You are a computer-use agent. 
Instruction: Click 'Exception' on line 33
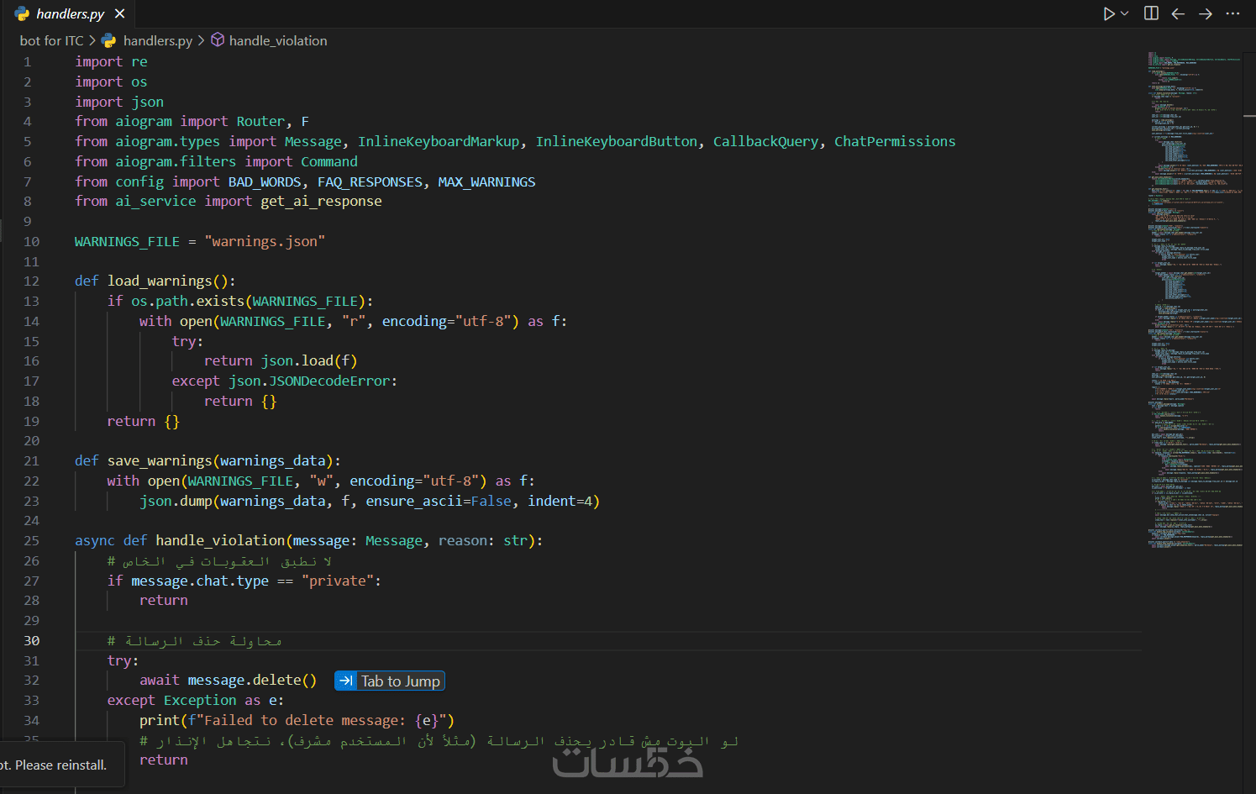(x=200, y=700)
